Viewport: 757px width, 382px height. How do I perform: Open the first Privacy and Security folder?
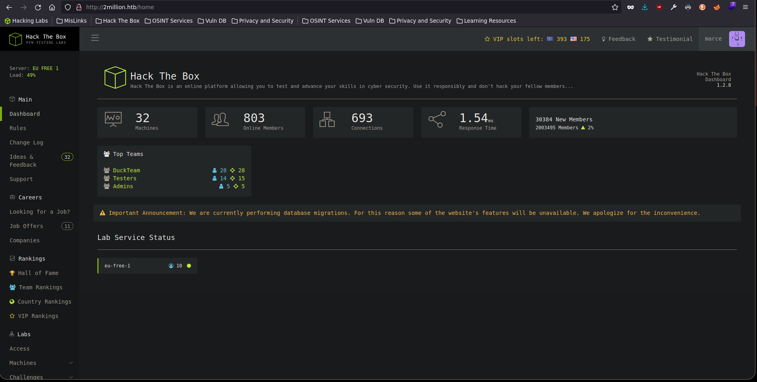click(262, 21)
